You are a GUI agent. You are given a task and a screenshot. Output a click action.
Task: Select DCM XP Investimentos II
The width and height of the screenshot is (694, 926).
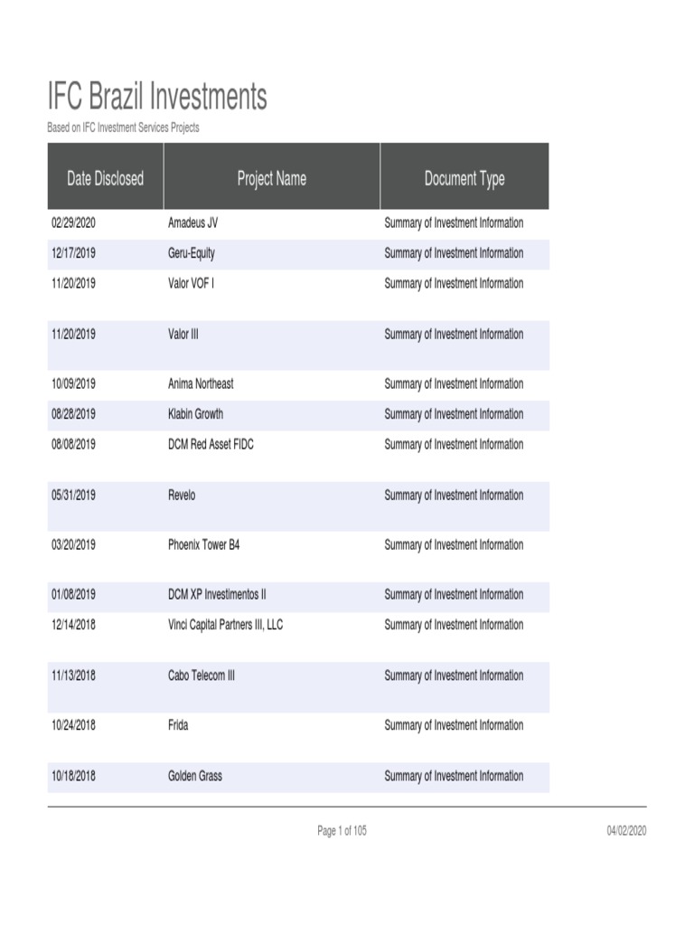[x=217, y=594]
